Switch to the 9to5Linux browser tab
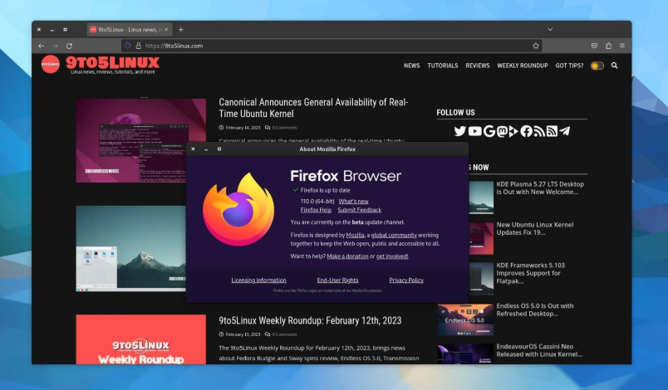Viewport: 668px width, 390px height. click(x=128, y=29)
